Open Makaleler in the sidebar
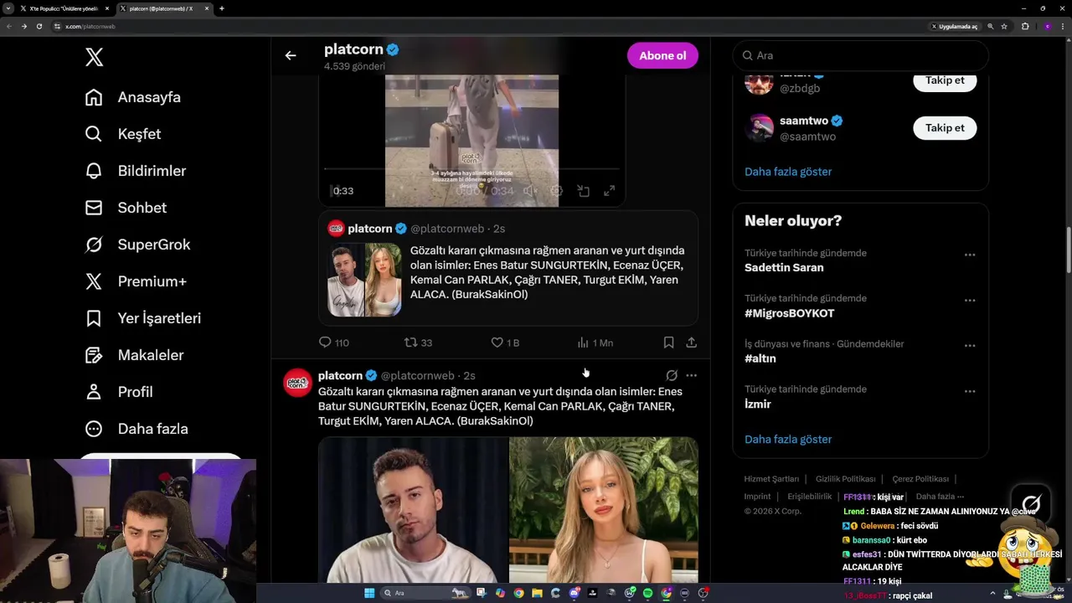This screenshot has width=1072, height=603. [134, 355]
